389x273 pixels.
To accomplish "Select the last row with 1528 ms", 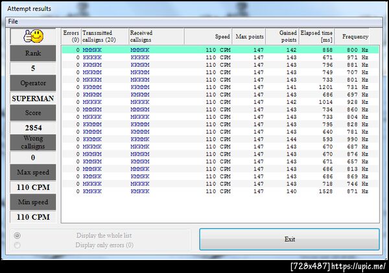I will tap(220, 191).
